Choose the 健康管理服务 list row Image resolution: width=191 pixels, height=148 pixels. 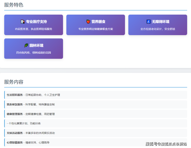95,114
